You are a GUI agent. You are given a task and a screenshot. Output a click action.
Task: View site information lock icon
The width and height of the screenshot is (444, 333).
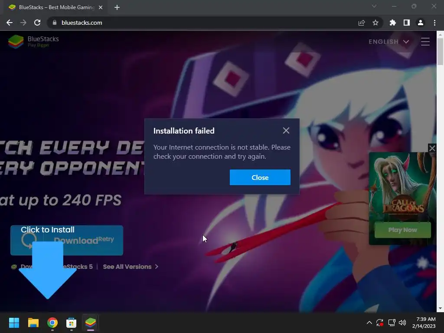(x=54, y=23)
